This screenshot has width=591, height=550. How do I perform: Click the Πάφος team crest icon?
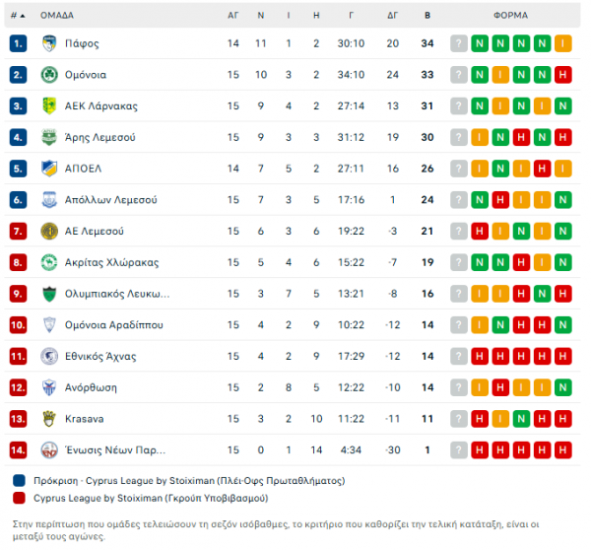coord(49,43)
